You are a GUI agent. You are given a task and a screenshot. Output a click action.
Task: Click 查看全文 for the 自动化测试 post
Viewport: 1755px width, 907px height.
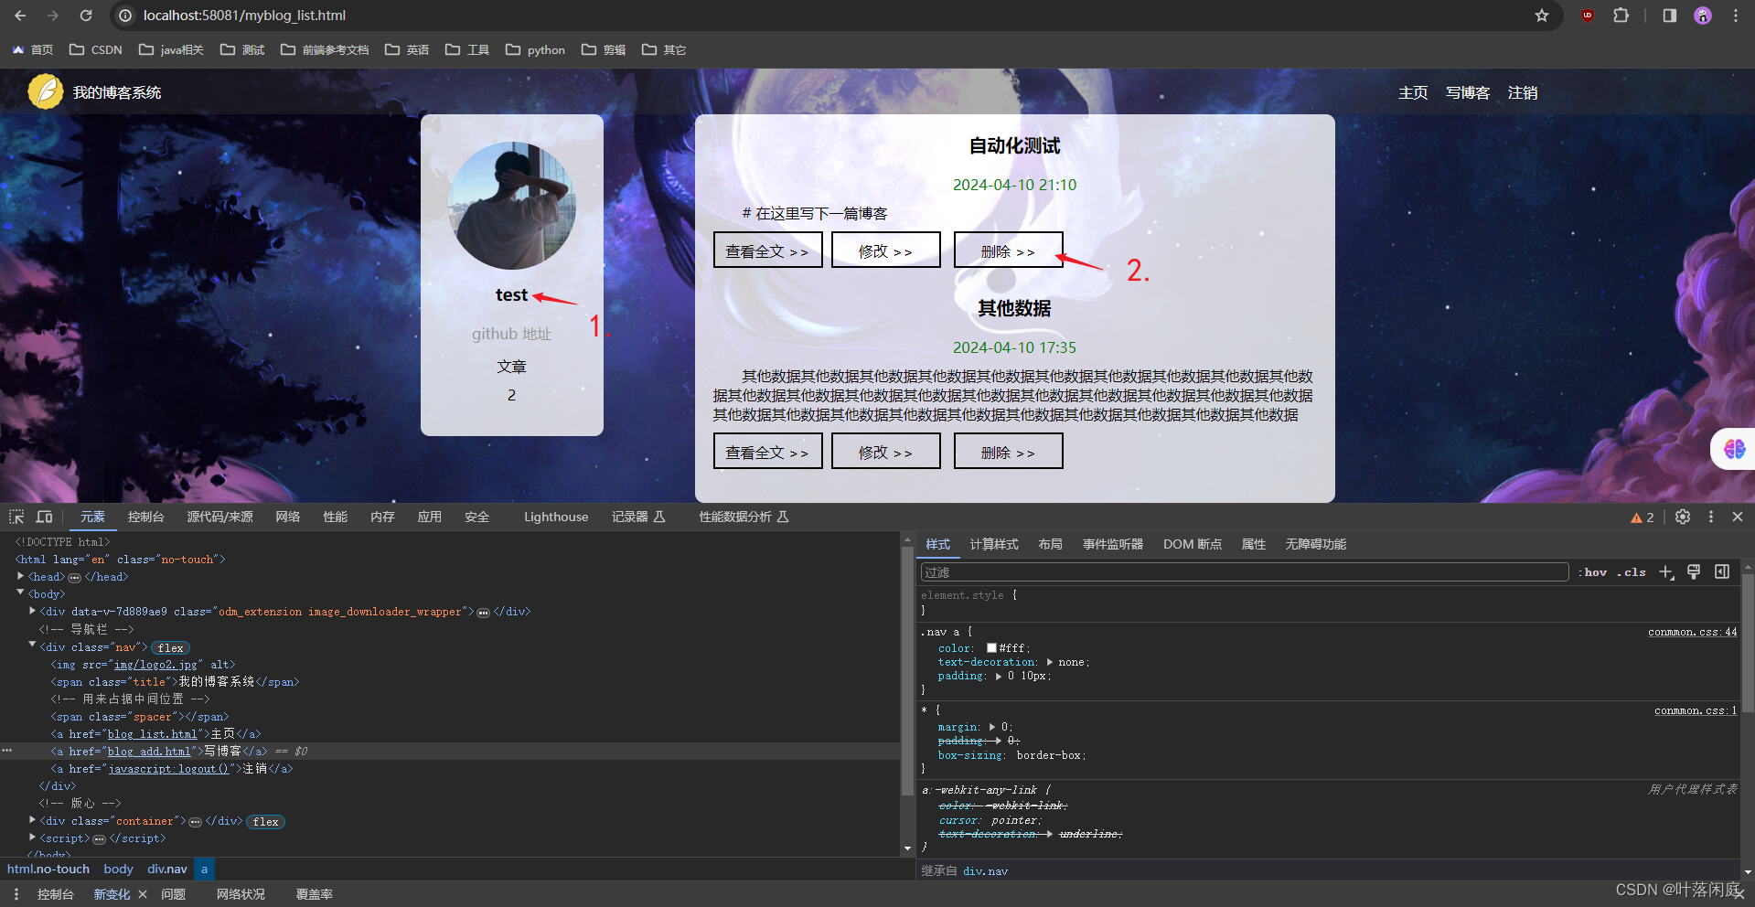767,250
